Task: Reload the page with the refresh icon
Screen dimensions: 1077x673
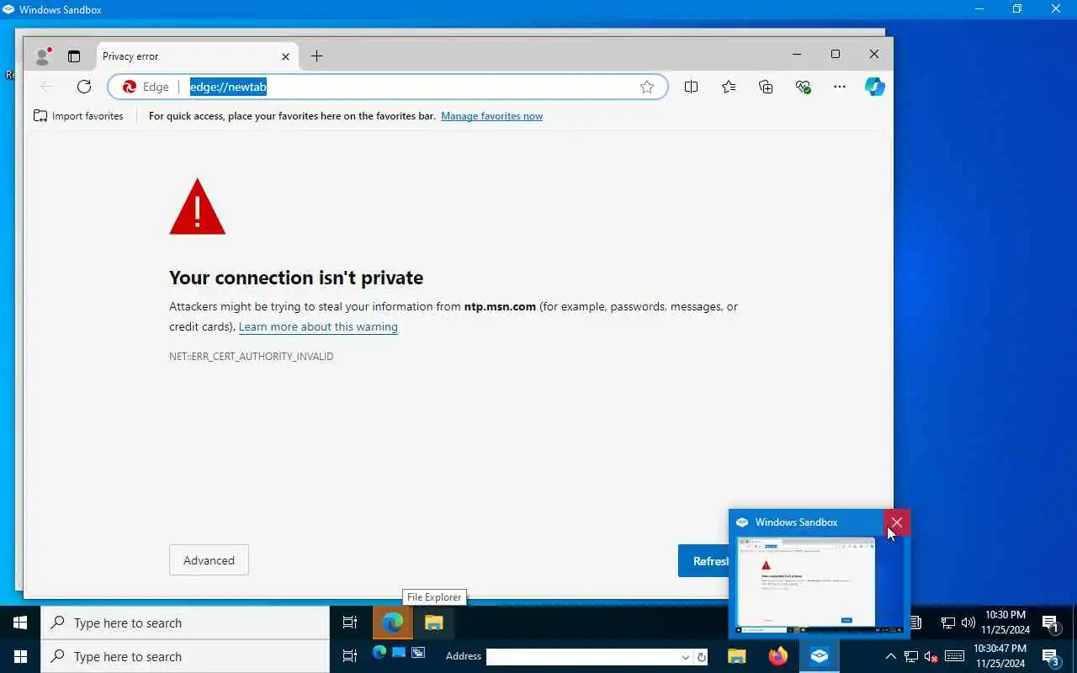Action: coord(84,87)
